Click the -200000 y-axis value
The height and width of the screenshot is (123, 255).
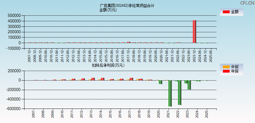pyautogui.click(x=13, y=90)
